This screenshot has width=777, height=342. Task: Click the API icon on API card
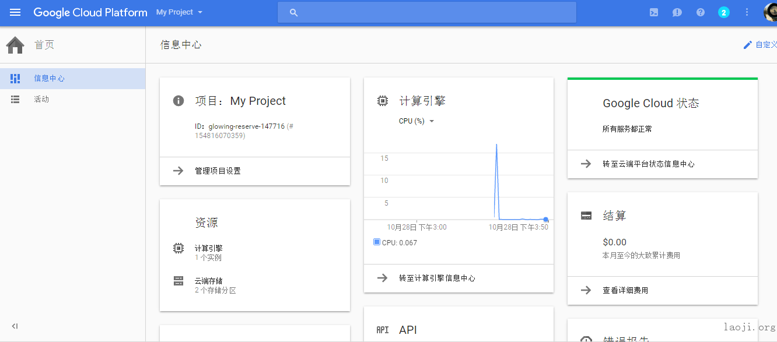click(383, 330)
